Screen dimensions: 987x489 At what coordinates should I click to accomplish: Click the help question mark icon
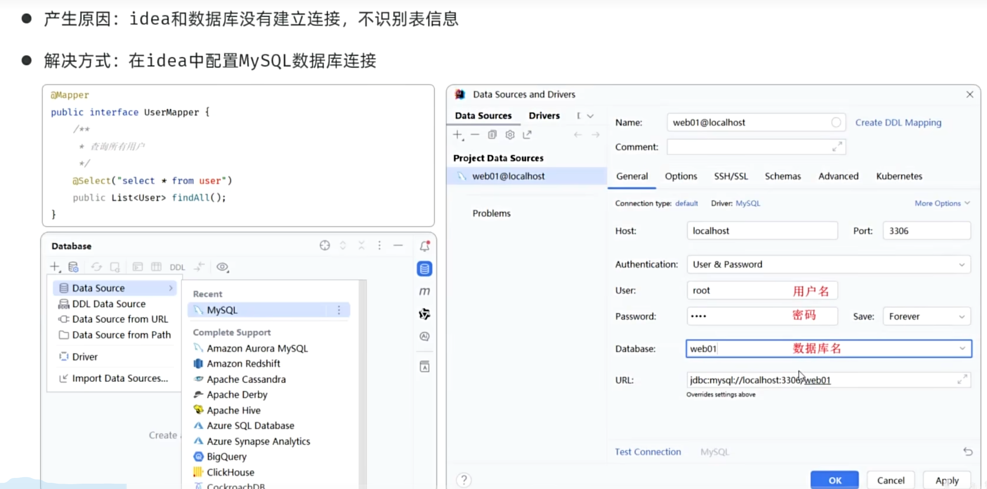[x=464, y=480]
